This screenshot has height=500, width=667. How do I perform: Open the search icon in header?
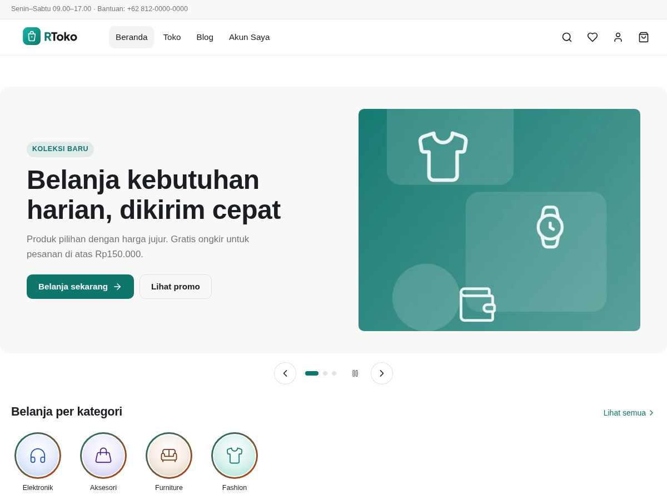(x=567, y=37)
